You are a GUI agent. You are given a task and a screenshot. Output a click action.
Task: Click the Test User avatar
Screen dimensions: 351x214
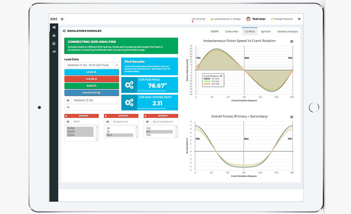click(x=248, y=19)
